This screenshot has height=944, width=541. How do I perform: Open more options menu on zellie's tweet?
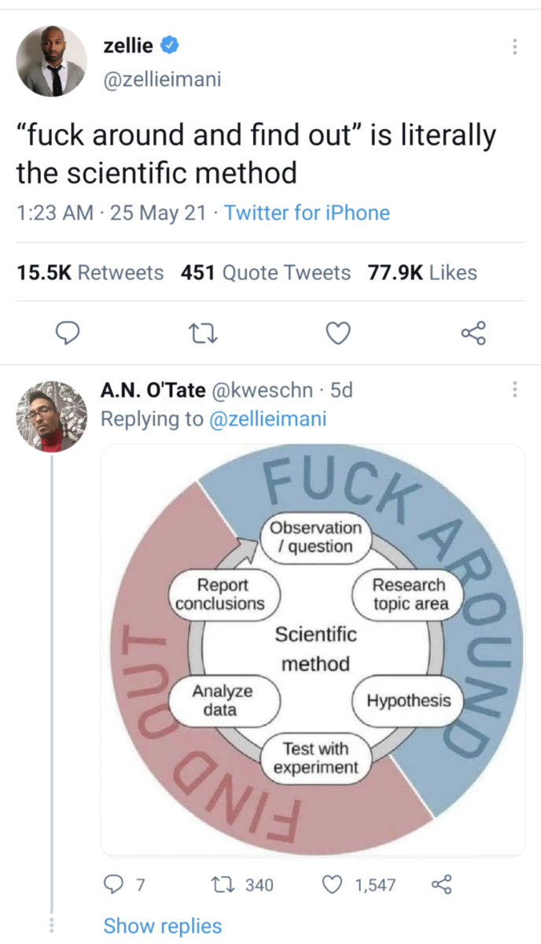click(x=515, y=47)
